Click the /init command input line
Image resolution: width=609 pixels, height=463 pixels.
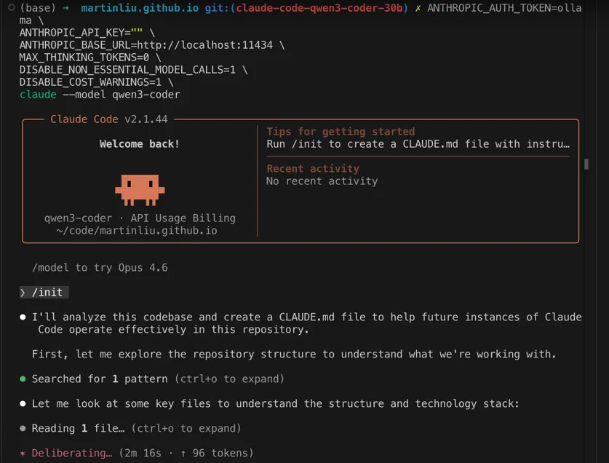click(47, 292)
